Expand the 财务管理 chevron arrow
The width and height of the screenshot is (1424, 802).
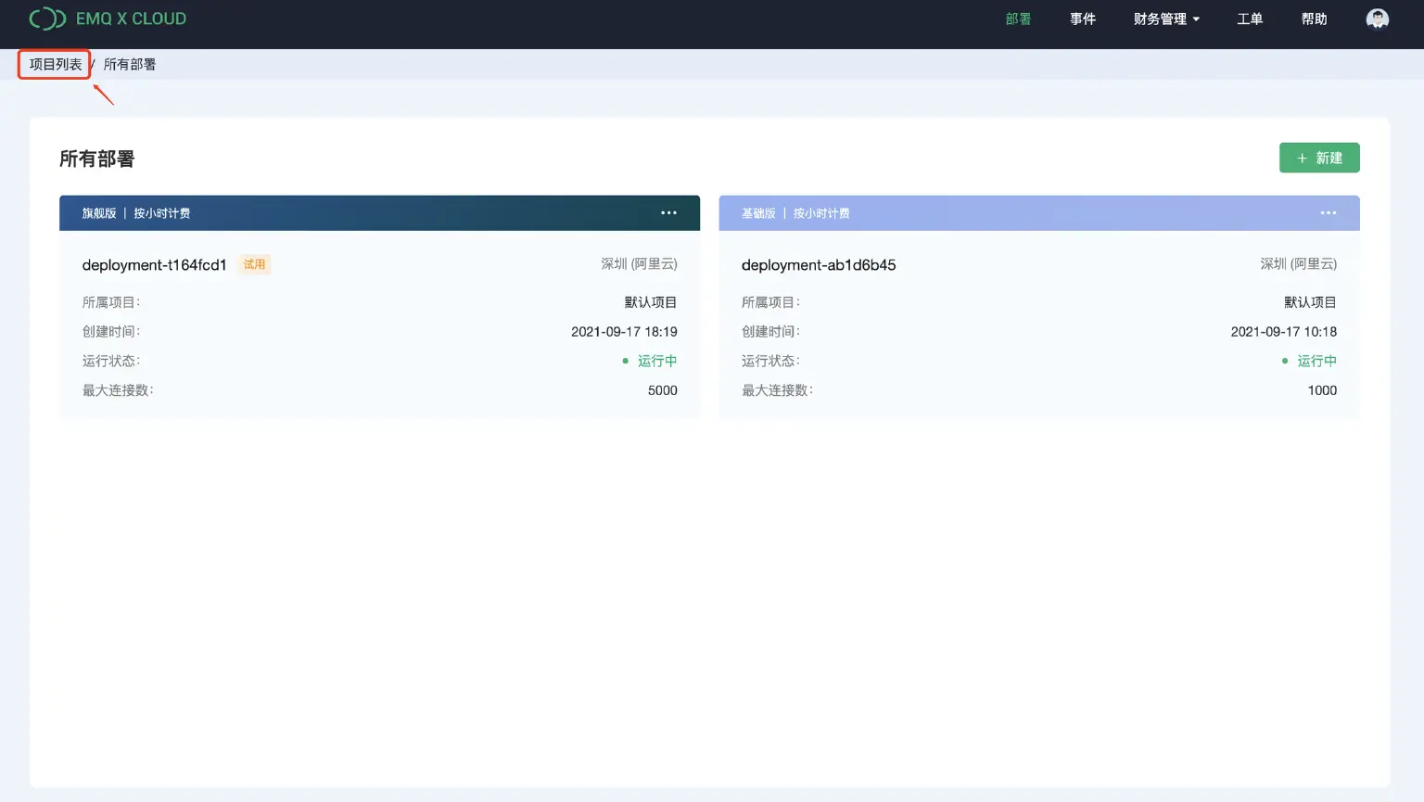1196,19
